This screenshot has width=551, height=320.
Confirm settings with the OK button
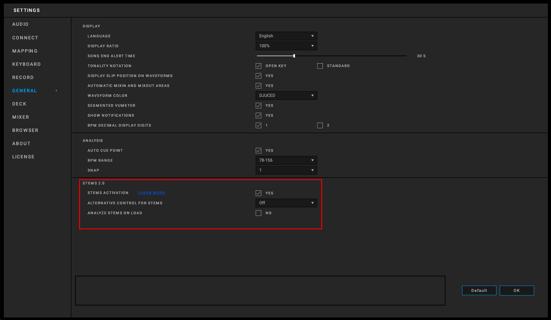tap(517, 291)
